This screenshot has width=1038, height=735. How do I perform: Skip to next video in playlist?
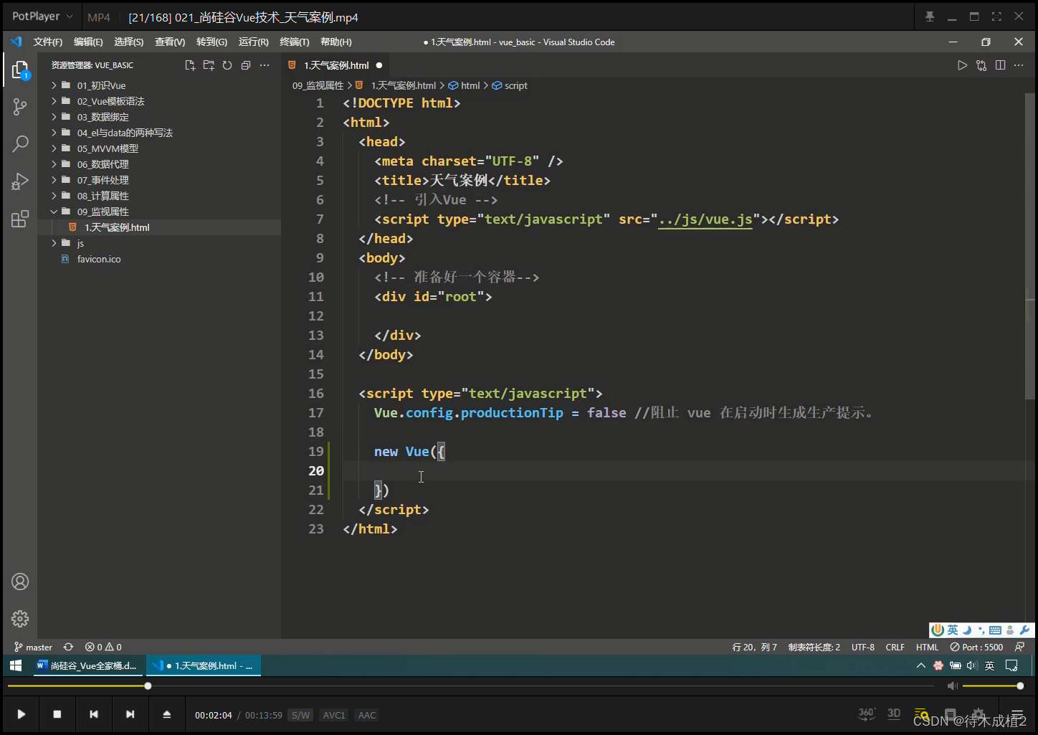(130, 714)
